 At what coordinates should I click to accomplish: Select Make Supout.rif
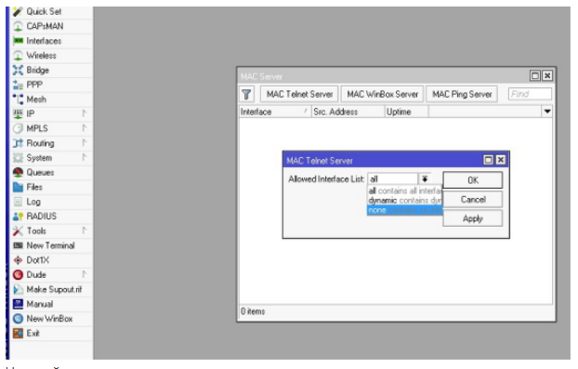coord(51,289)
